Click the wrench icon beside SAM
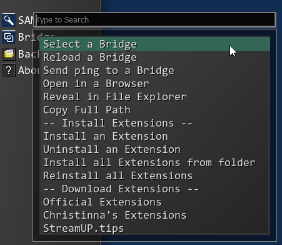 (9, 20)
